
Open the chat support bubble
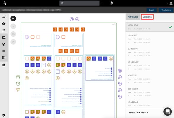click(167, 111)
